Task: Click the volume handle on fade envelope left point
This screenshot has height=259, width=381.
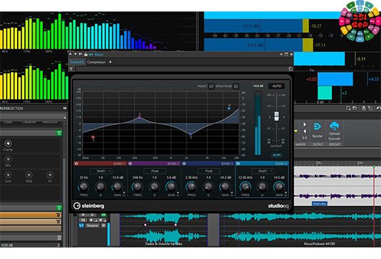Action: pos(145,225)
